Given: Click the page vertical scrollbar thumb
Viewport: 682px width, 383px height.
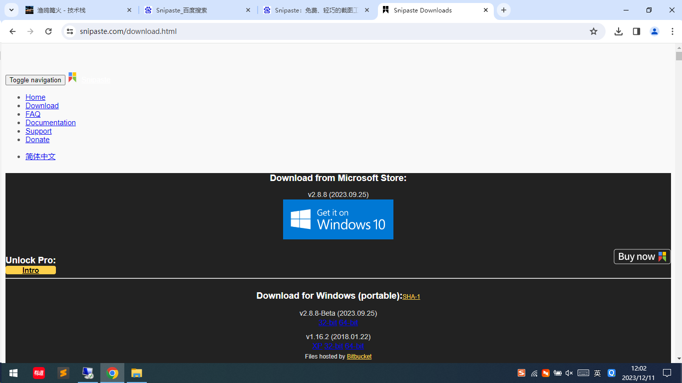Looking at the screenshot, I should (679, 56).
